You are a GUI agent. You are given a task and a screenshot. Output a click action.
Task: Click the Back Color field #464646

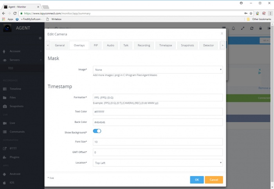[158, 122]
